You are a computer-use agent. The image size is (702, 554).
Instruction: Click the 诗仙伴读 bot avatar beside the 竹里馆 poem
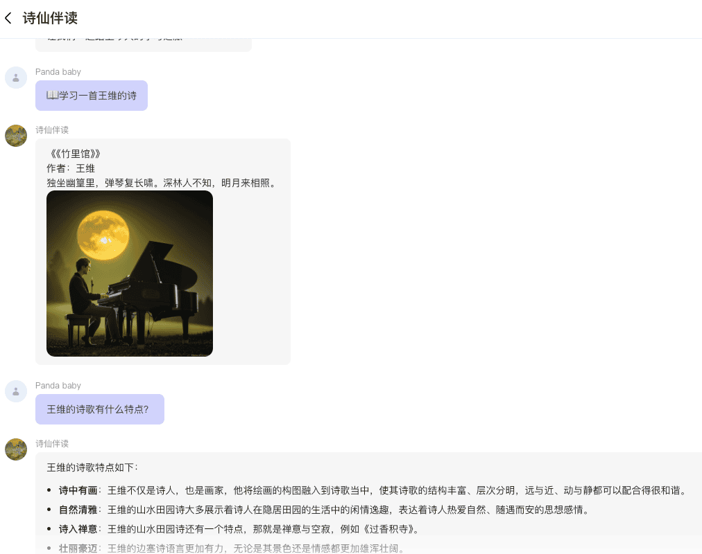[16, 136]
